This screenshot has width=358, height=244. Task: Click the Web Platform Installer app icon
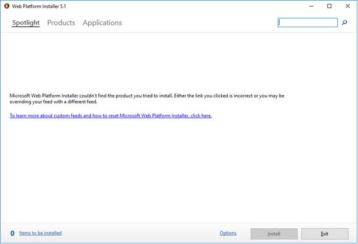coord(7,6)
